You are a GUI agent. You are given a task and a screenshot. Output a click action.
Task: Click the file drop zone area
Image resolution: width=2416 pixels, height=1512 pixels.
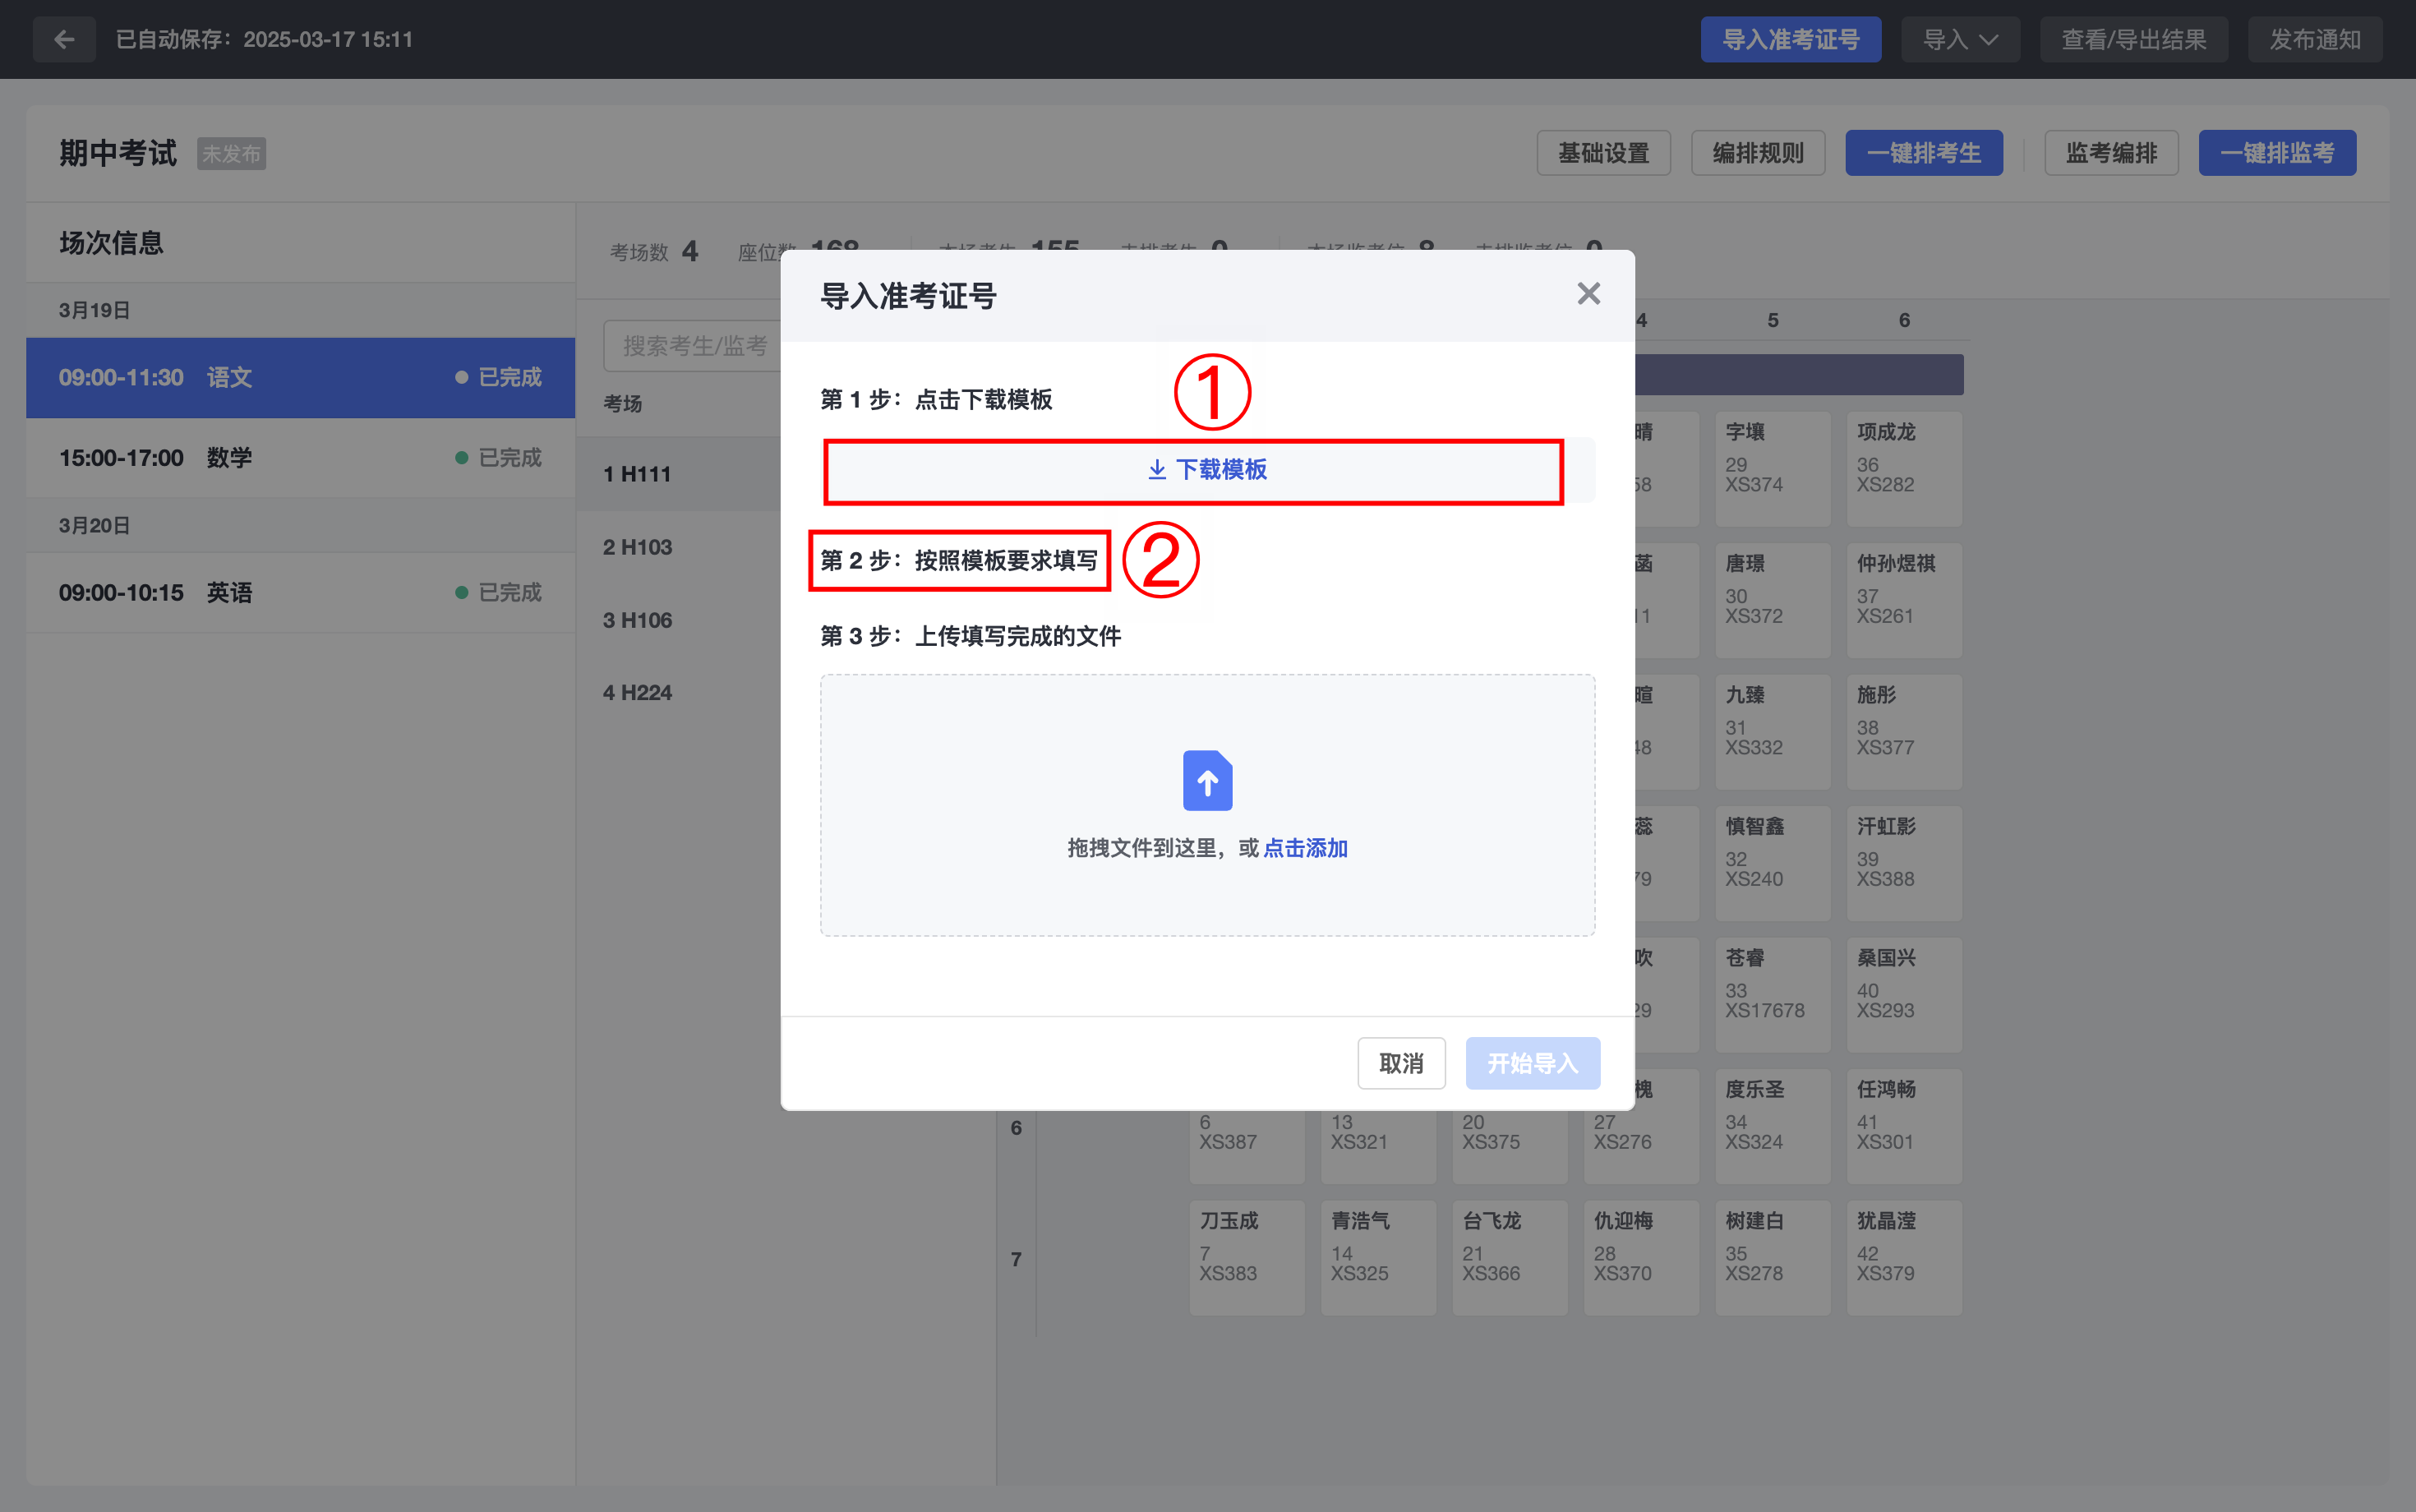1207,805
